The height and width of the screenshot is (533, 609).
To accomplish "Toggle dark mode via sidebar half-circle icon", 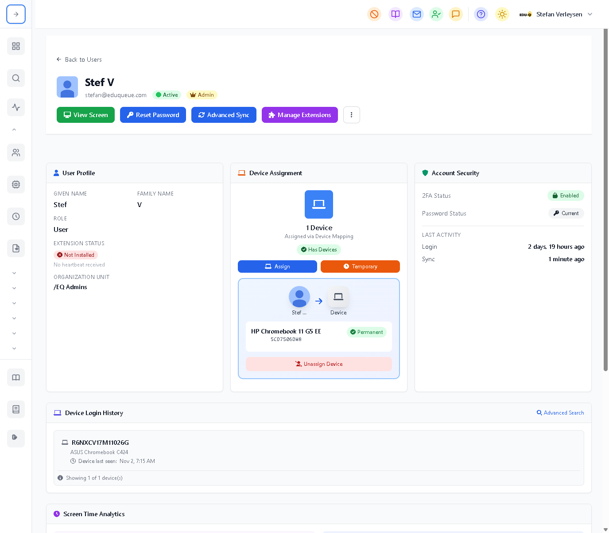I will point(16,438).
